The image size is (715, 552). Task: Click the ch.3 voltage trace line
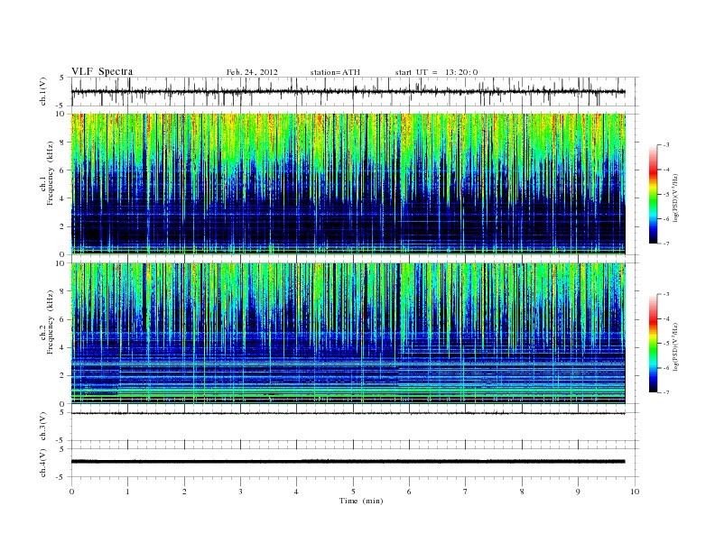coord(348,413)
